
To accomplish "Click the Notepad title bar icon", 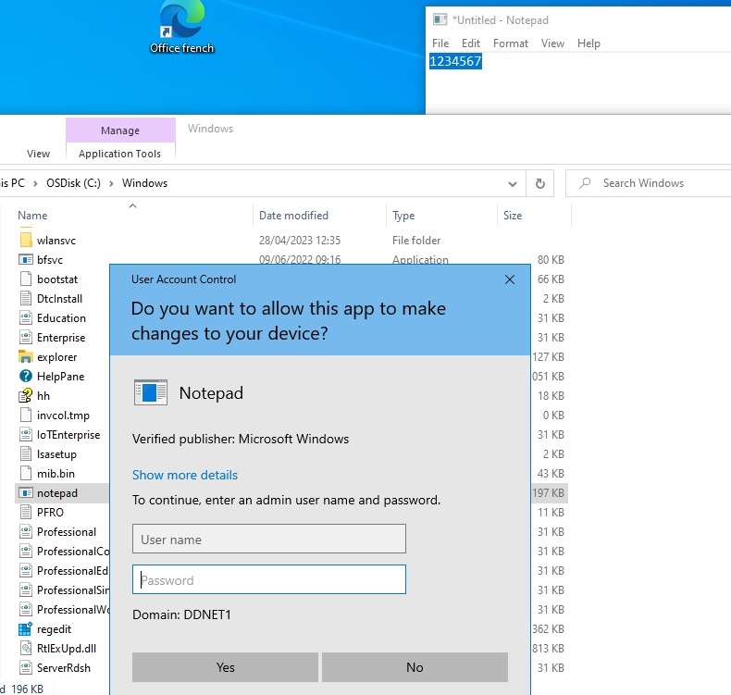I will tap(440, 19).
